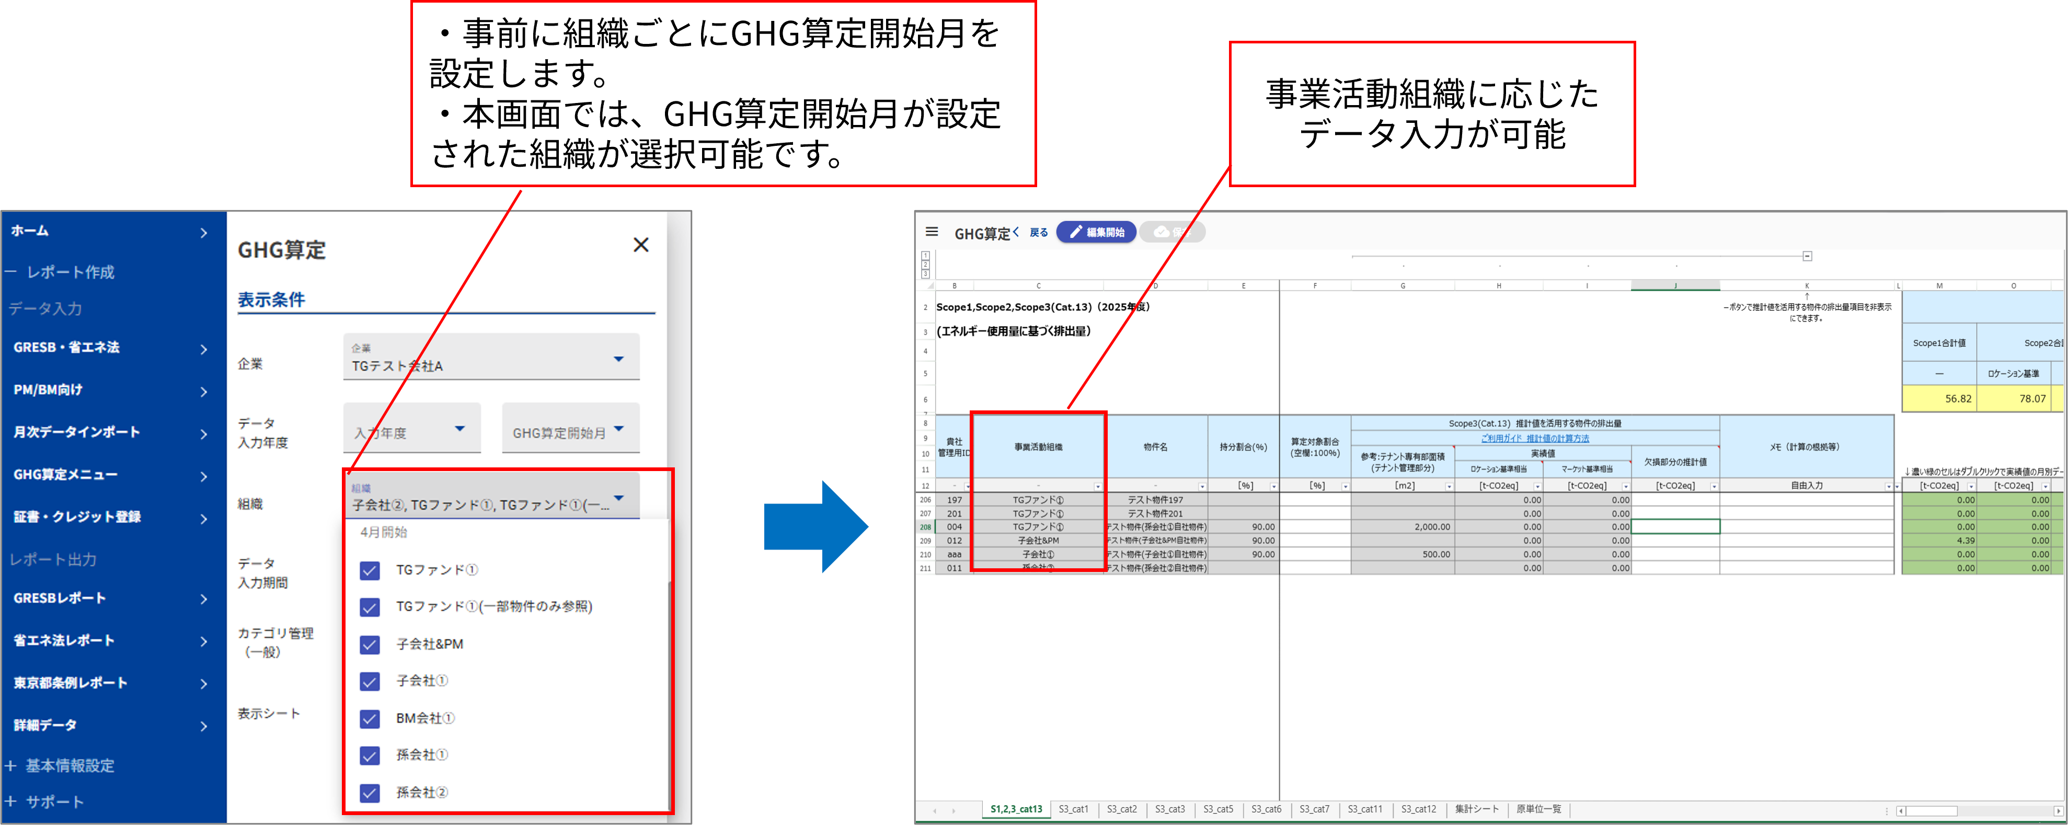Close the GHG算定 panel with X
This screenshot has height=825, width=2068.
tap(641, 245)
